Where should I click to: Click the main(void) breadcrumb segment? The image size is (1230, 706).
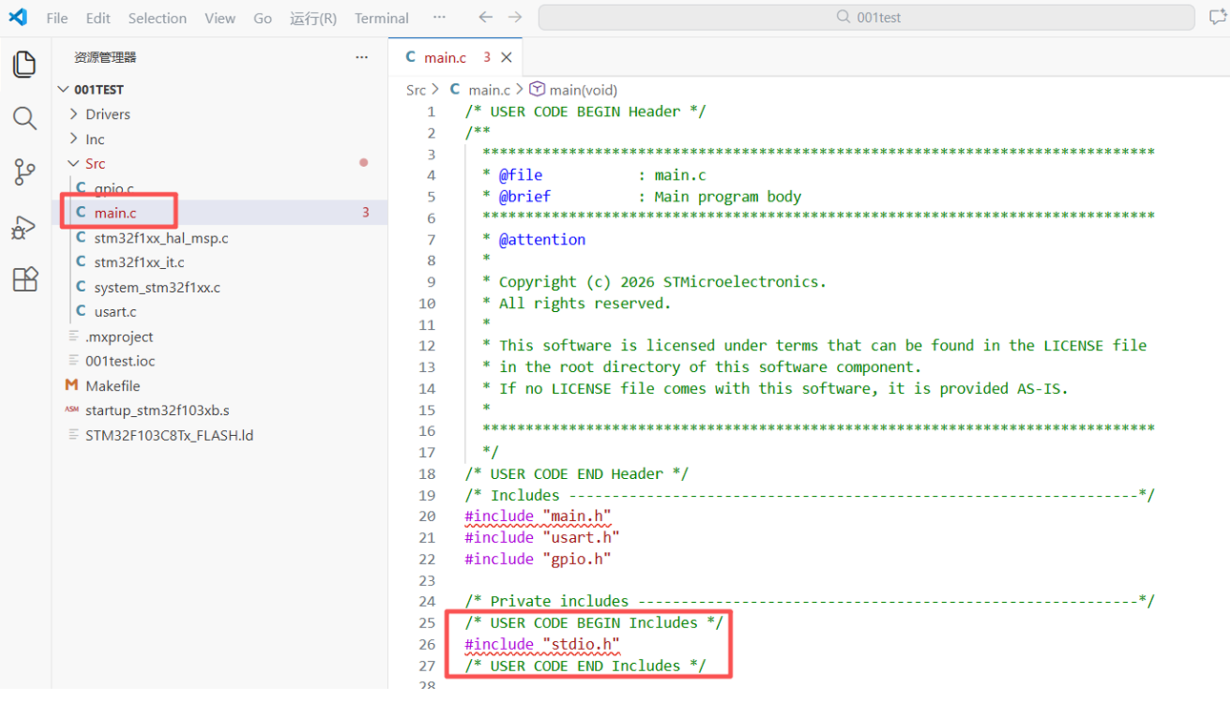click(x=583, y=90)
